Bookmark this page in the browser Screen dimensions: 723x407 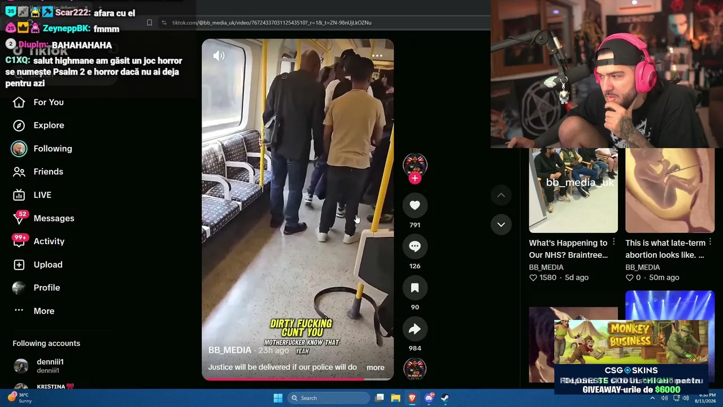pyautogui.click(x=149, y=23)
